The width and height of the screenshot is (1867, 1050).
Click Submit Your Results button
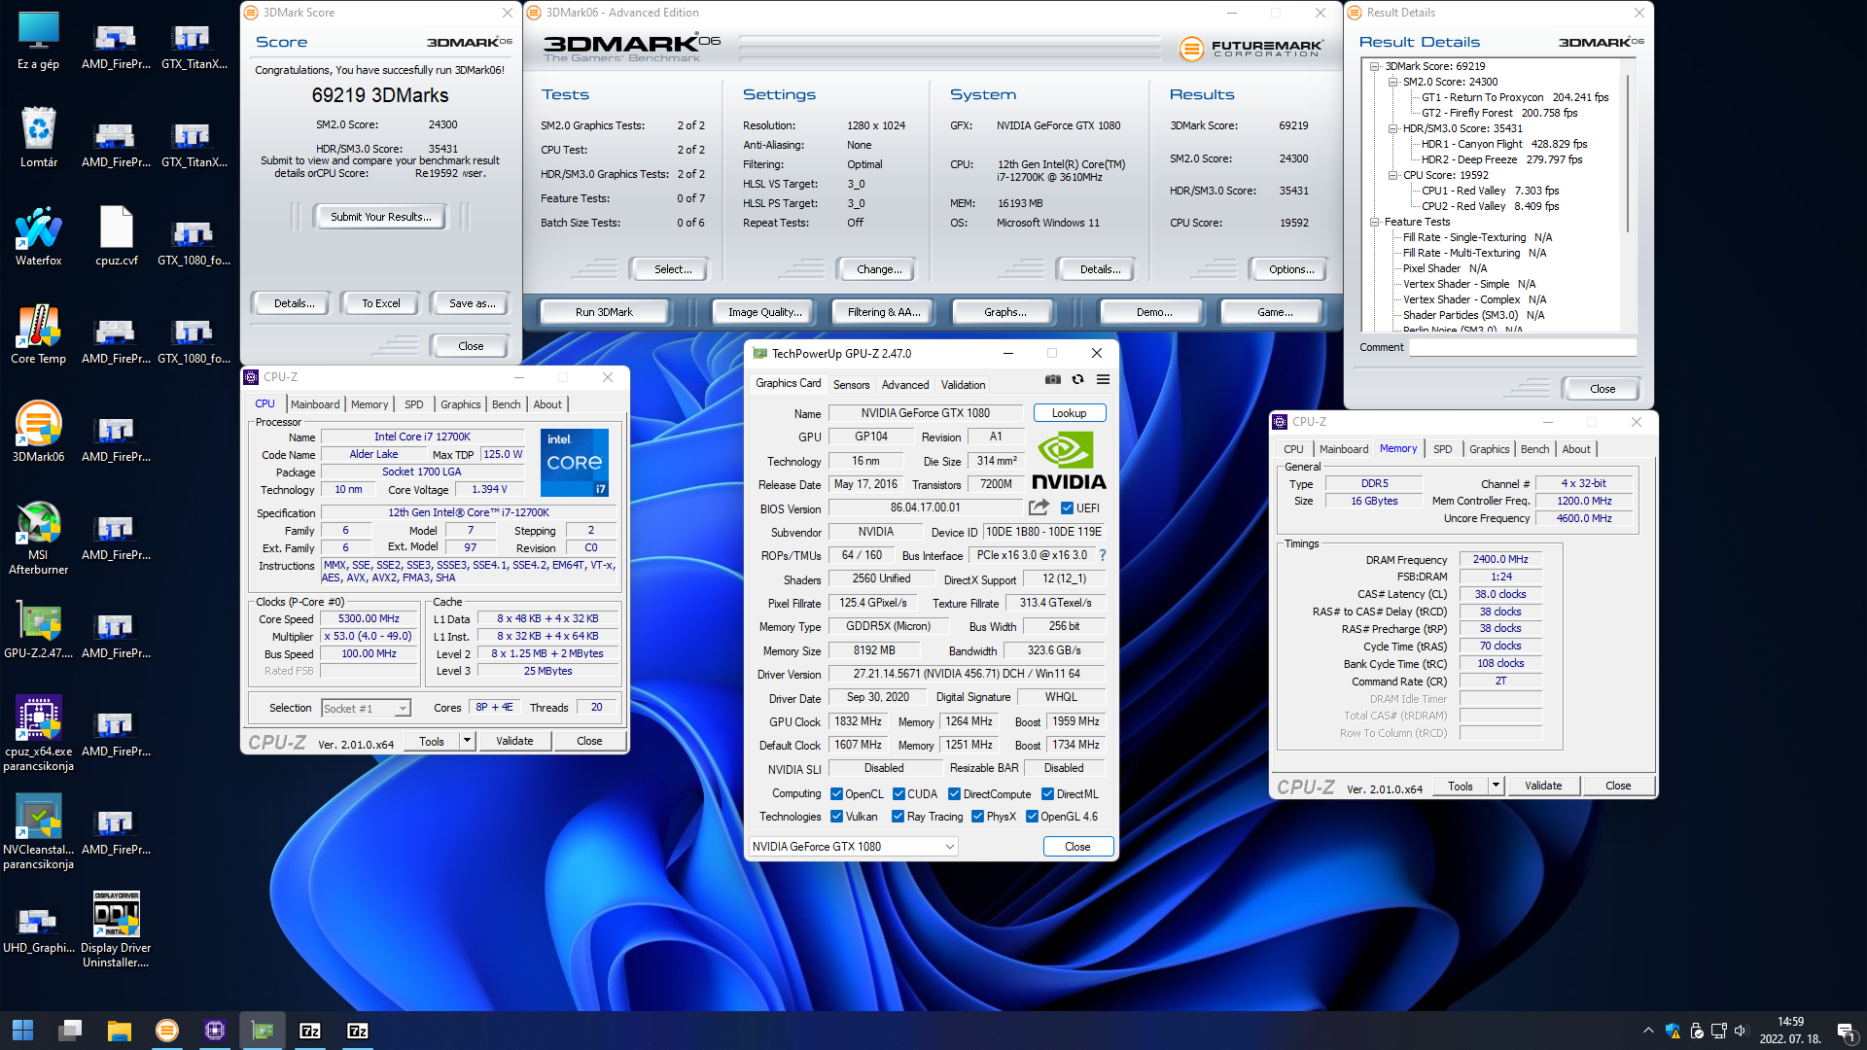tap(380, 217)
